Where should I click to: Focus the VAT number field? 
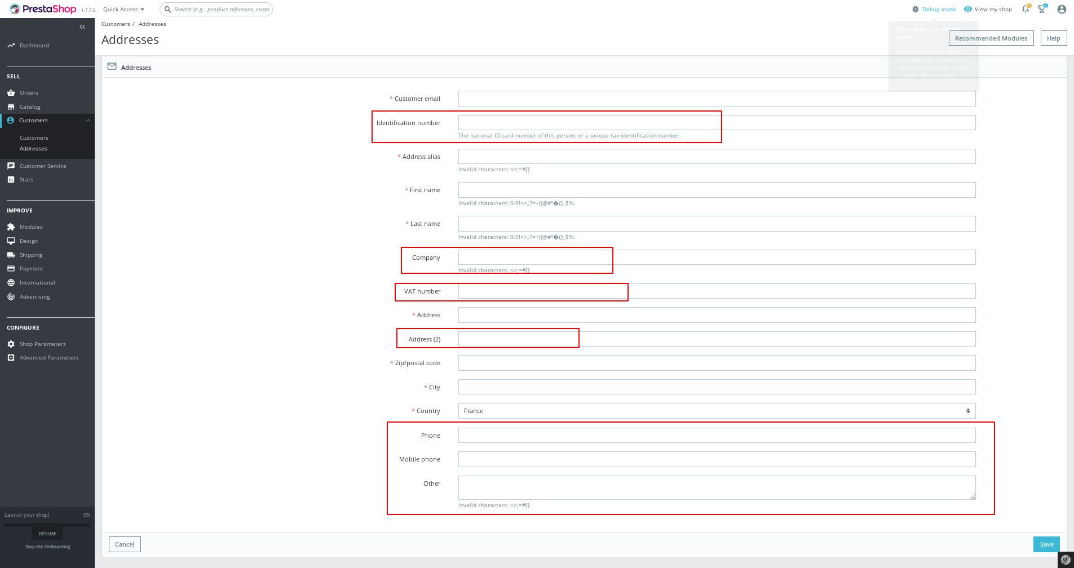717,291
